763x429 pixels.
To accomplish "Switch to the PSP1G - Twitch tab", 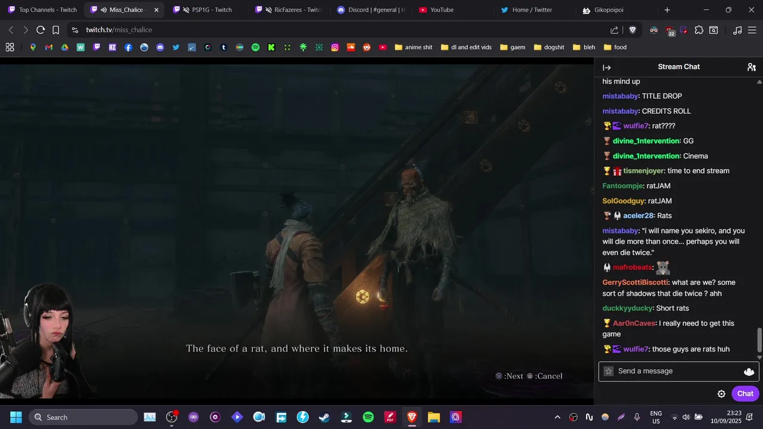I will tap(207, 10).
